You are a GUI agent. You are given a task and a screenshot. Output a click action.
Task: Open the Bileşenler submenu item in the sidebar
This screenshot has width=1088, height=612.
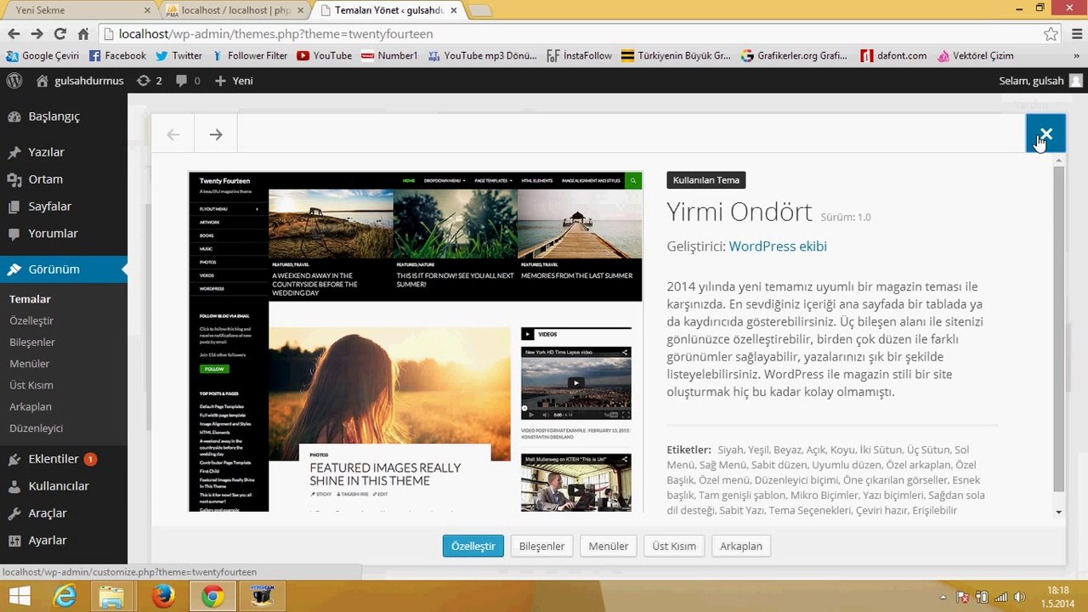pyautogui.click(x=32, y=342)
